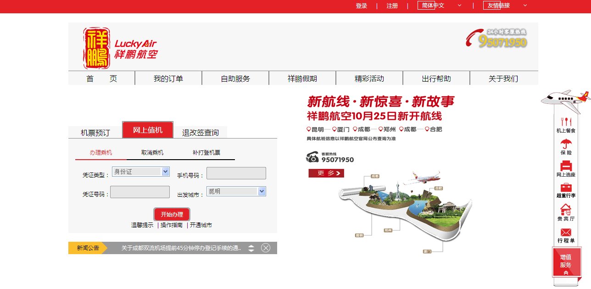Click the 开始办理 start processing button
This screenshot has height=289, width=591.
(172, 214)
